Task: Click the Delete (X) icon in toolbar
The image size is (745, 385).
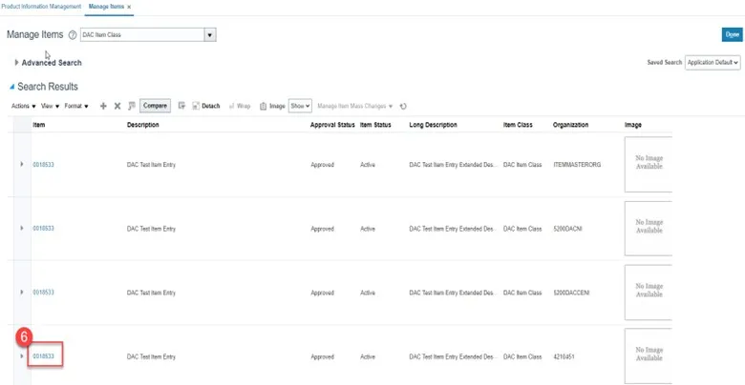Action: click(117, 106)
